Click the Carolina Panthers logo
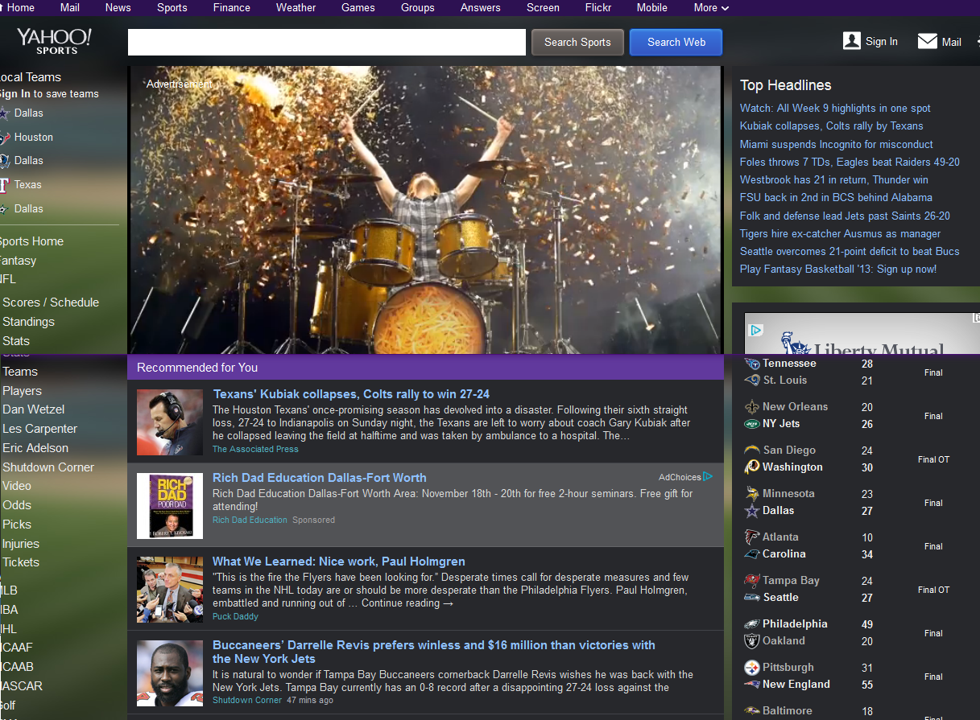 [x=752, y=554]
